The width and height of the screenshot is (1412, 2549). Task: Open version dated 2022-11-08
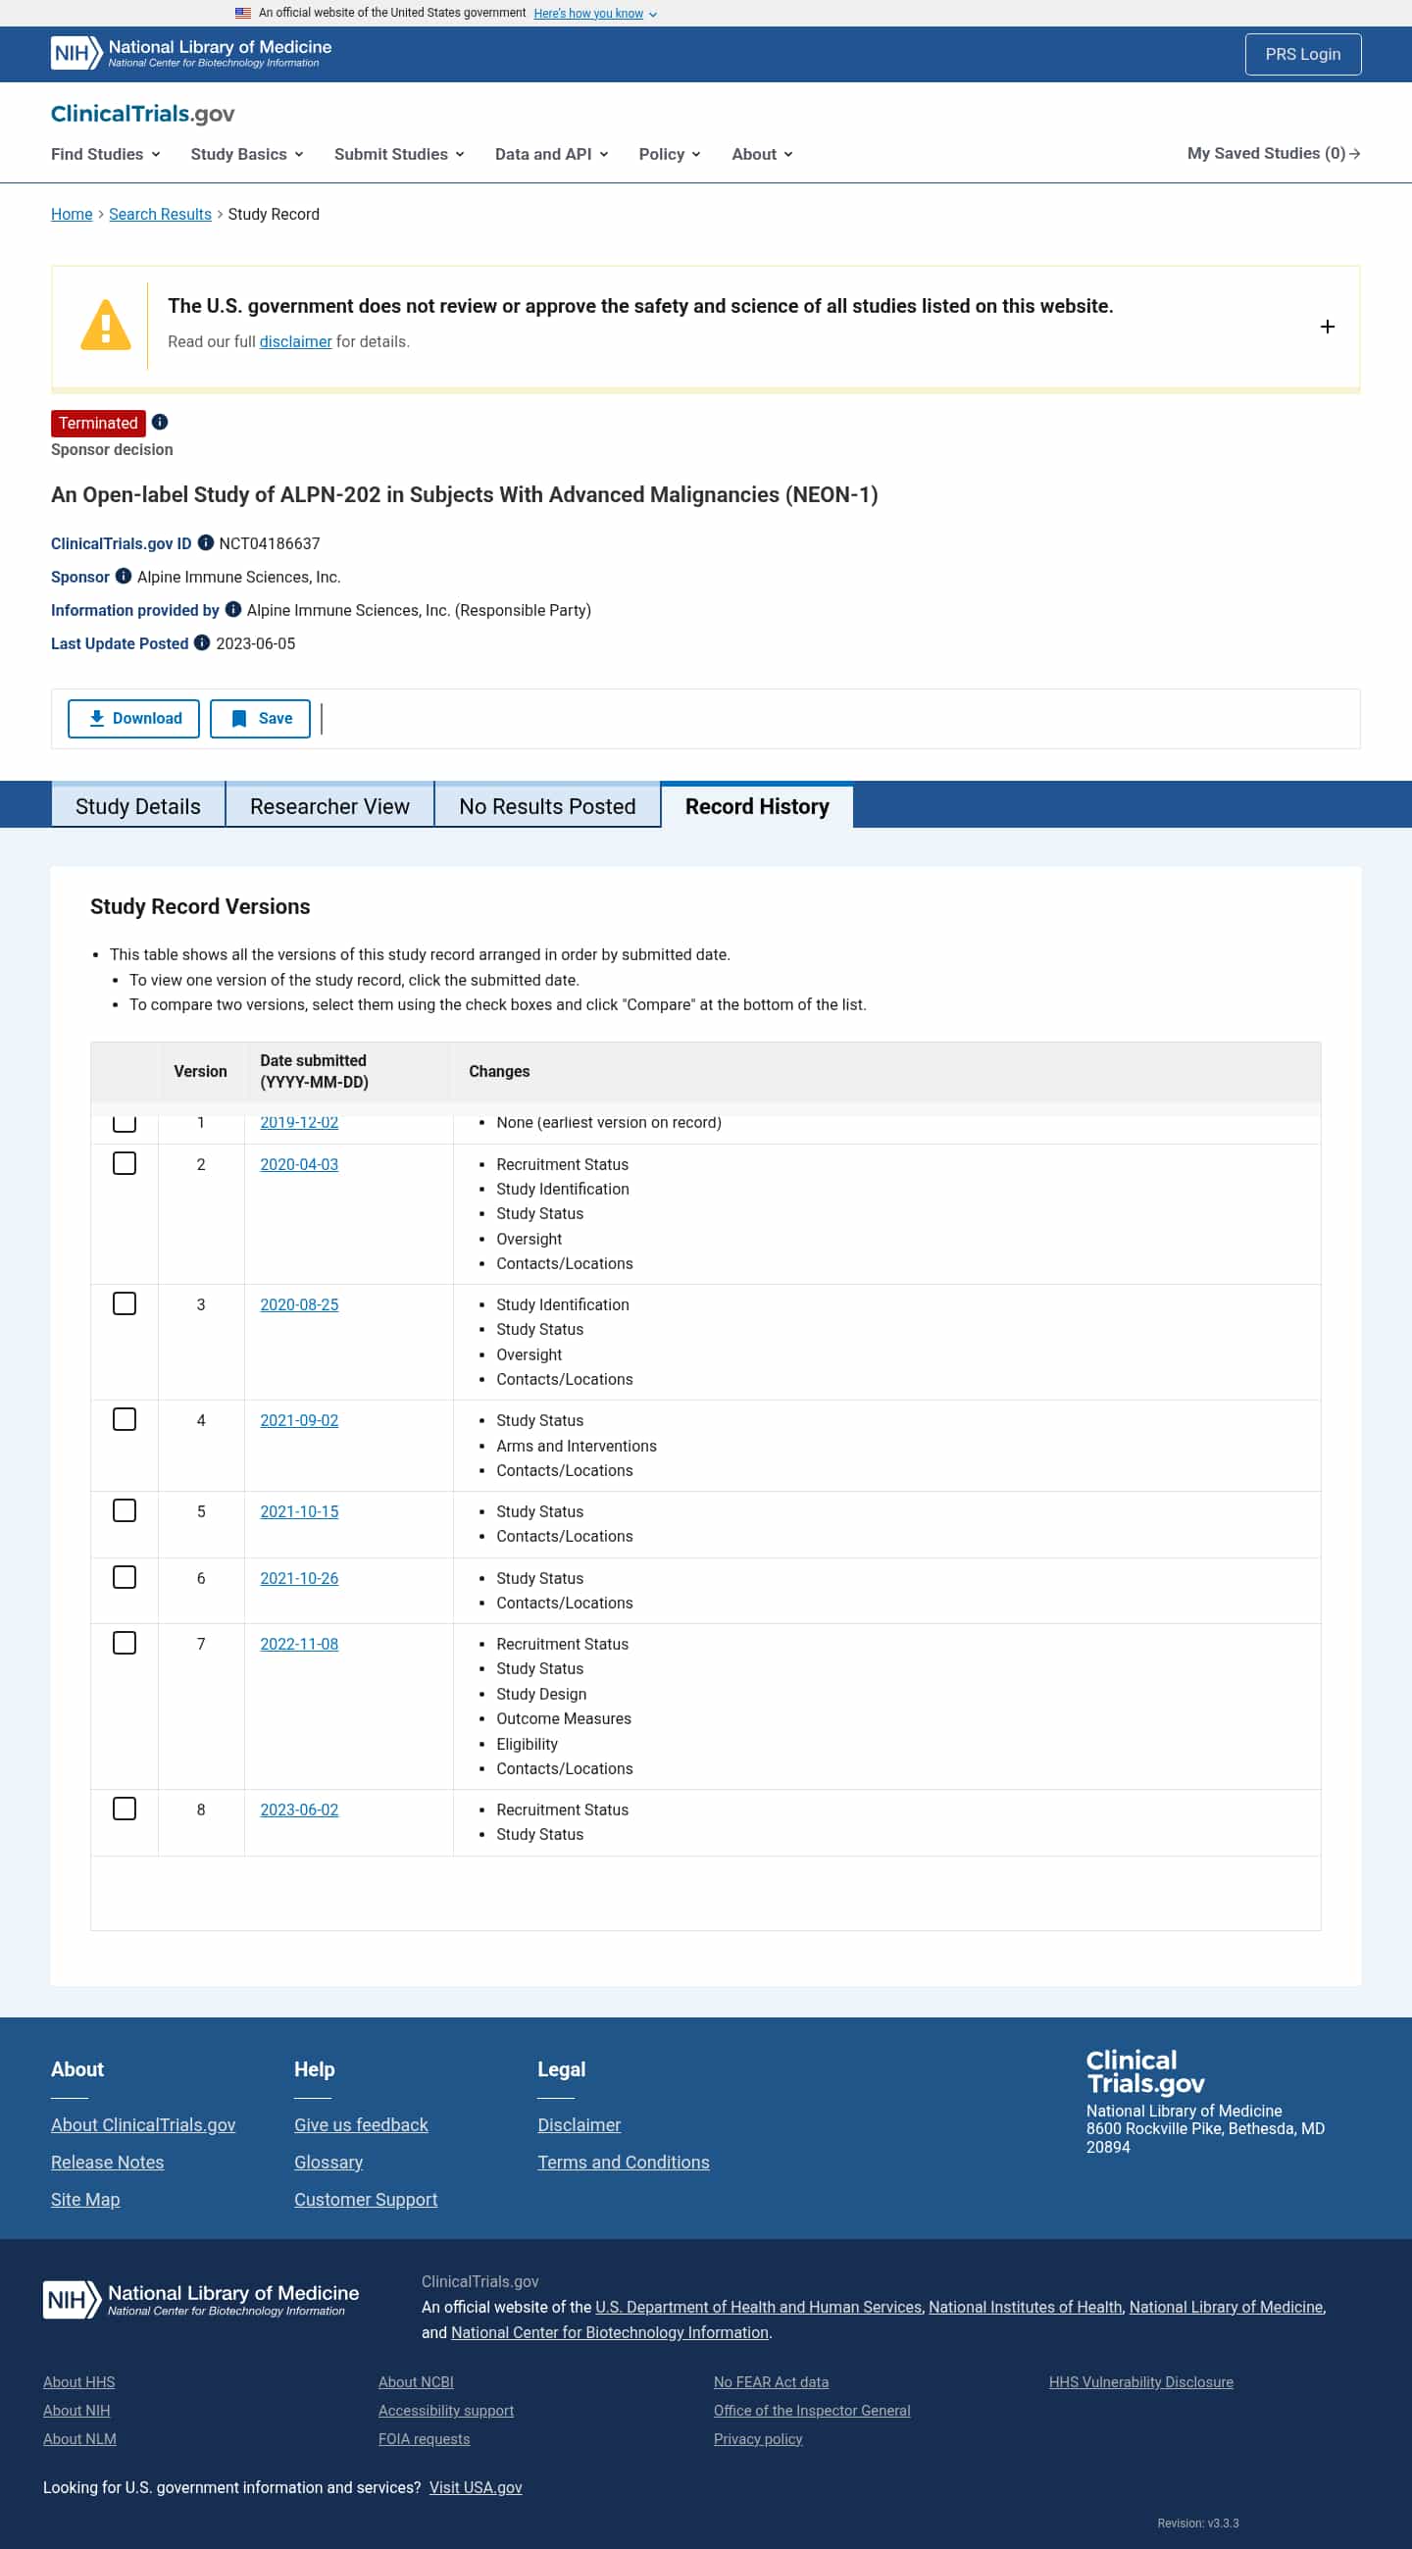[299, 1645]
